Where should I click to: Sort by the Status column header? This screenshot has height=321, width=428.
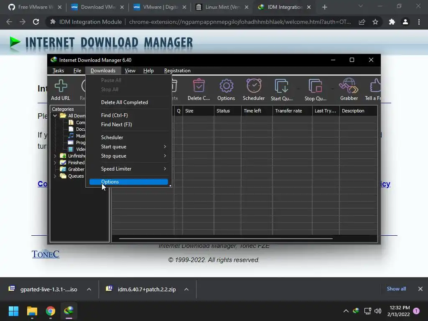pyautogui.click(x=227, y=111)
